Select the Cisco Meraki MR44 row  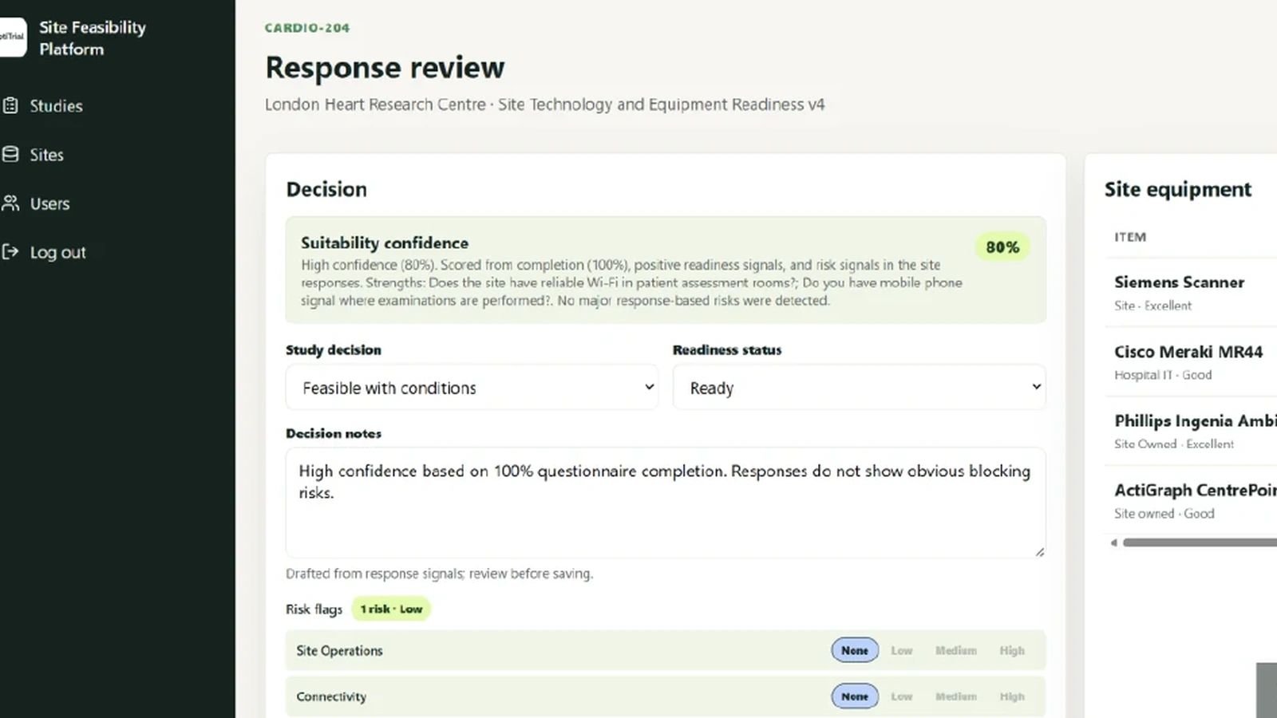point(1191,361)
